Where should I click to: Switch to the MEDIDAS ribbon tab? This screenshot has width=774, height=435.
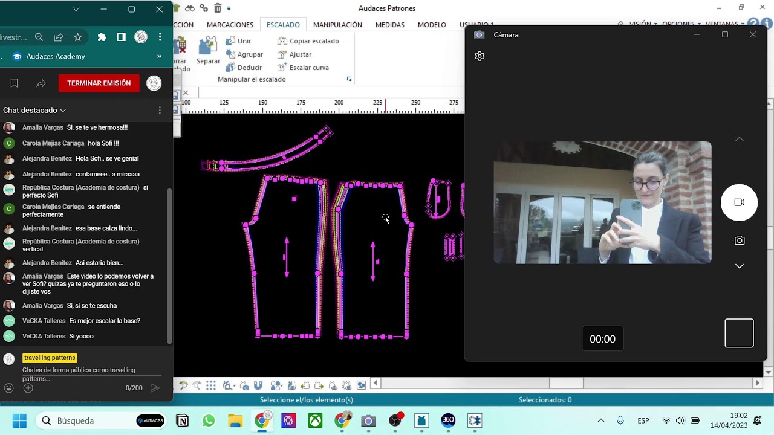click(390, 25)
